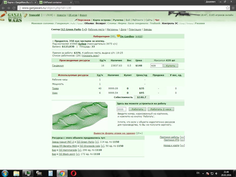Open the Плантации sector link
The image size is (236, 177).
point(135,29)
